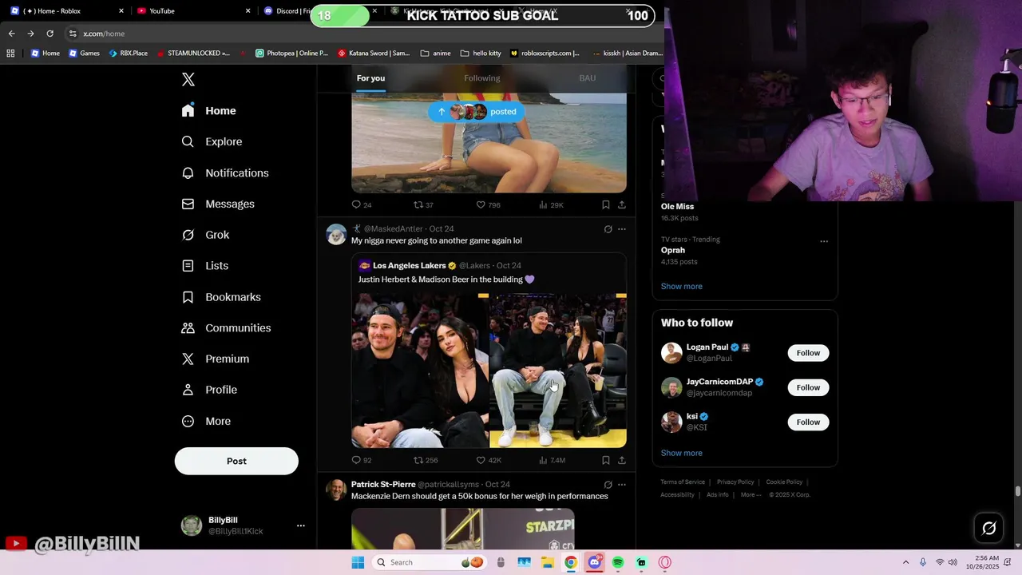Bookmark the beach photo post
This screenshot has width=1022, height=575.
click(606, 205)
